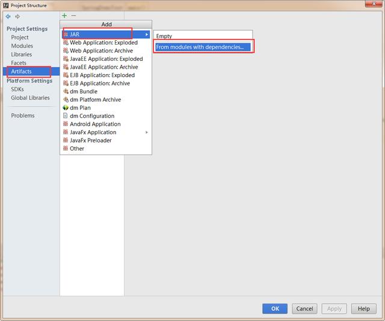
Task: Choose JavaFx Application entry
Action: [106, 132]
